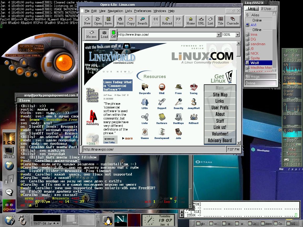This screenshot has height=227, width=303.
Task: Click the Site Map link on linux.com
Action: pyautogui.click(x=220, y=95)
